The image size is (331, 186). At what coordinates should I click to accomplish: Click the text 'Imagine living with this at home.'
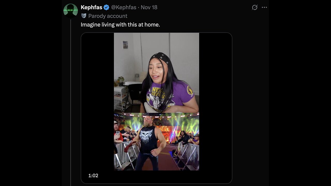point(120,25)
